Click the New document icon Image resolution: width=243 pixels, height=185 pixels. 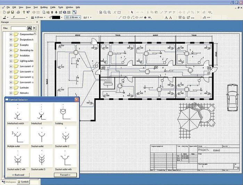pyautogui.click(x=3, y=12)
